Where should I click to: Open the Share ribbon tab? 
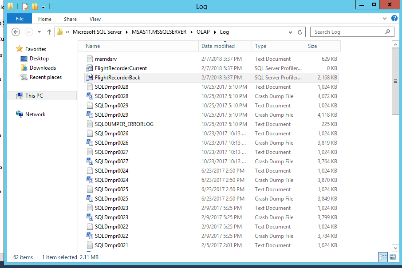70,19
